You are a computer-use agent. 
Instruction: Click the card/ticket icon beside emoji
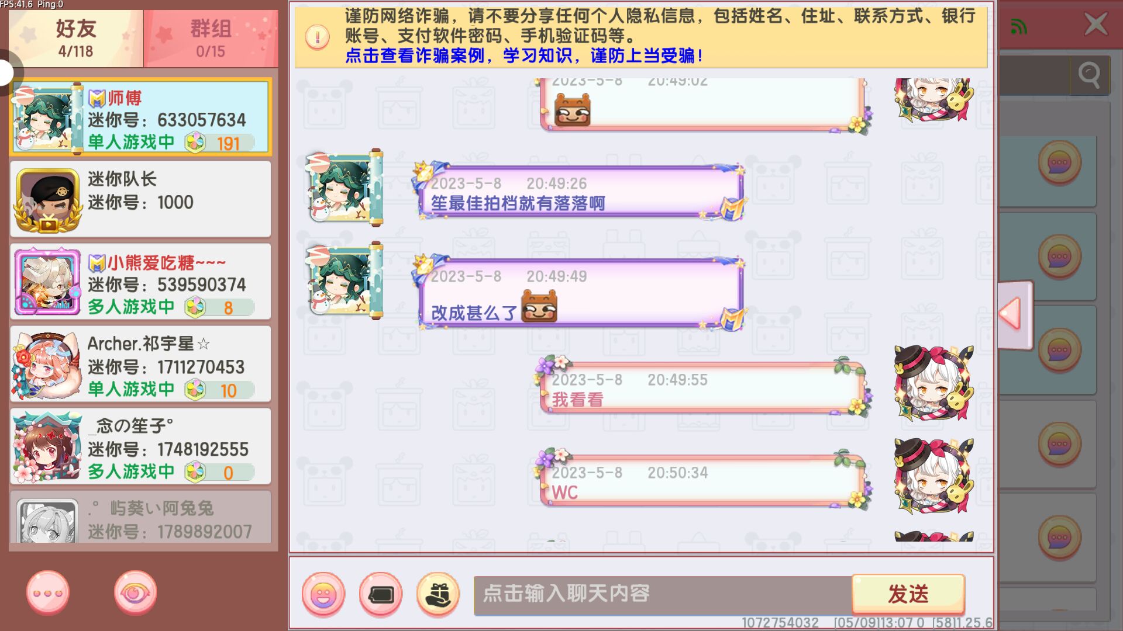pyautogui.click(x=381, y=595)
